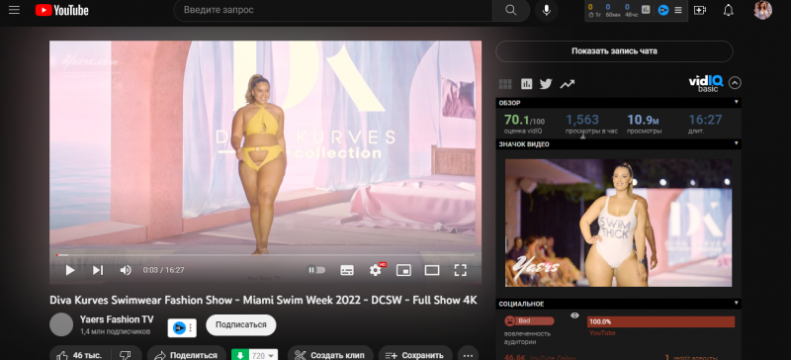Image resolution: width=791 pixels, height=360 pixels.
Task: Click the magnifier search button
Action: (x=511, y=10)
